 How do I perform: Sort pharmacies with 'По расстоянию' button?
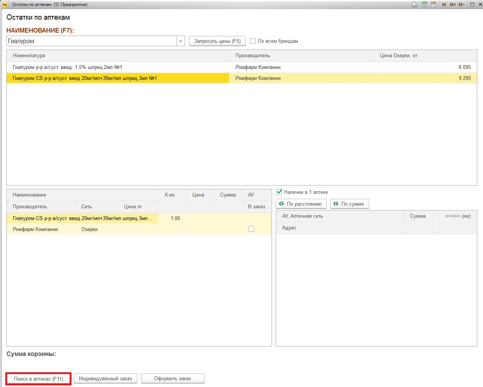pyautogui.click(x=301, y=204)
